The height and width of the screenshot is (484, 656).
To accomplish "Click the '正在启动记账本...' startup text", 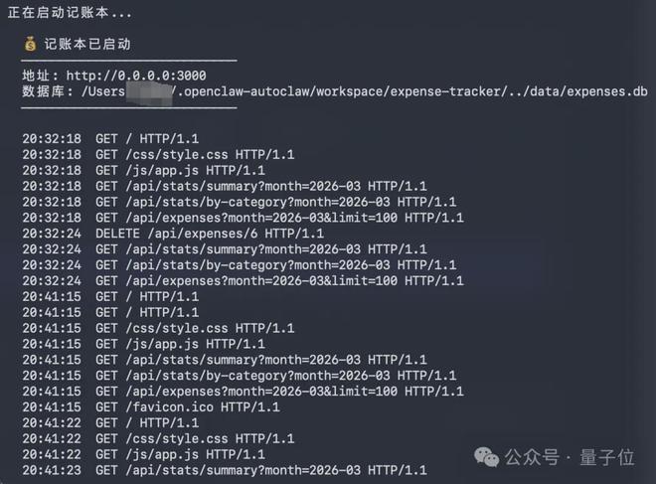I will pyautogui.click(x=70, y=12).
